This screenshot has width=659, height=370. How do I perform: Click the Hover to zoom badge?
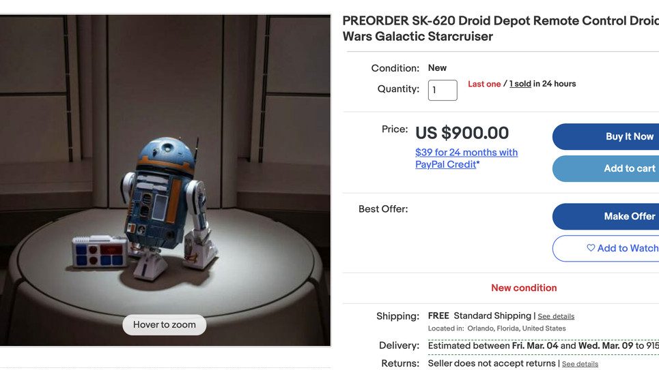165,325
